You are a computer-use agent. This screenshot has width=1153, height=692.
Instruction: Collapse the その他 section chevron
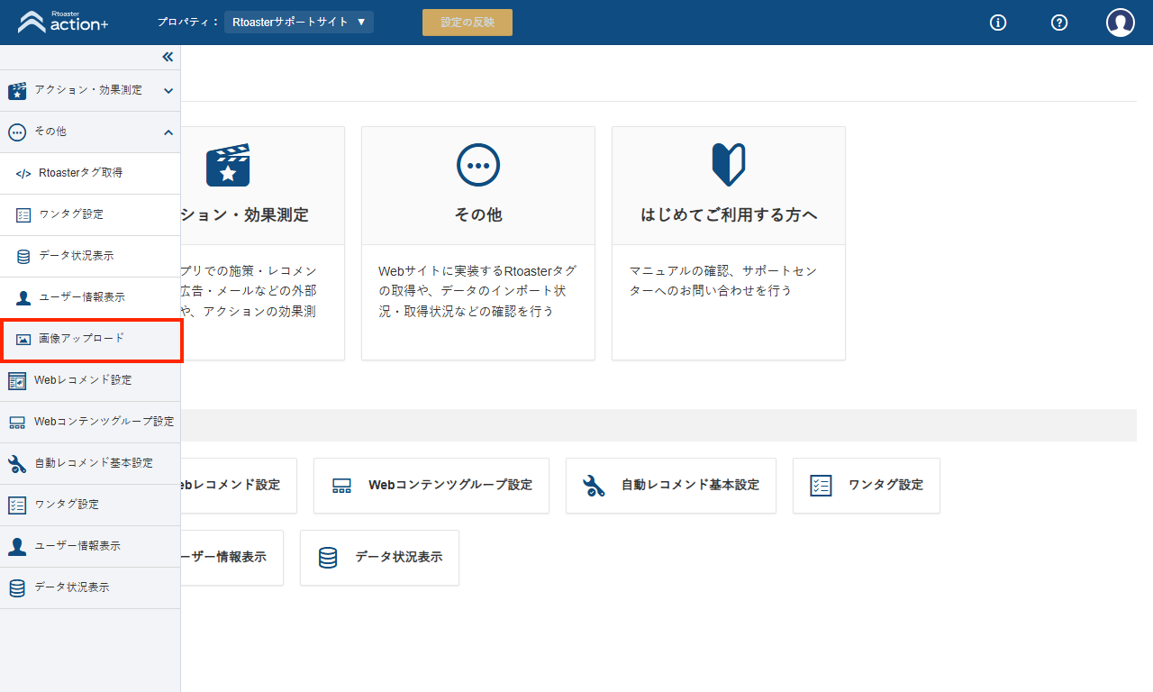[x=168, y=132]
